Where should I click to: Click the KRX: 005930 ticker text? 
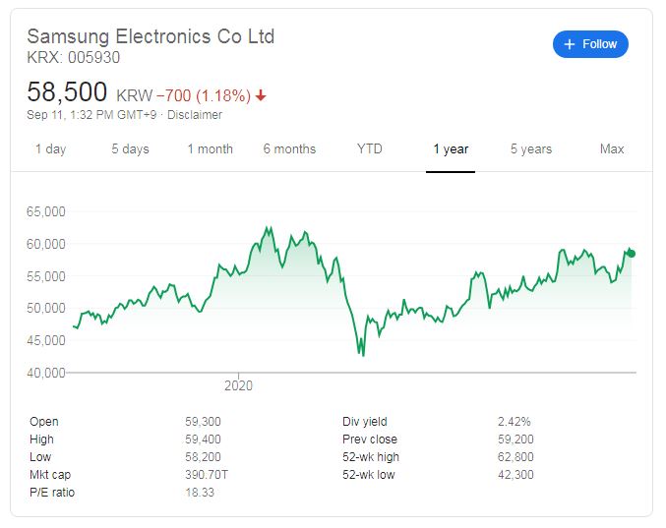74,58
